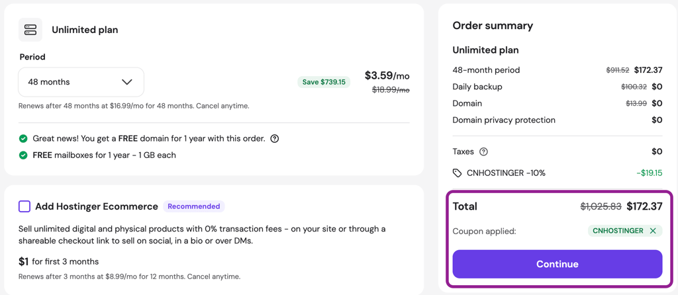
Task: Click the Continue button
Action: [557, 264]
